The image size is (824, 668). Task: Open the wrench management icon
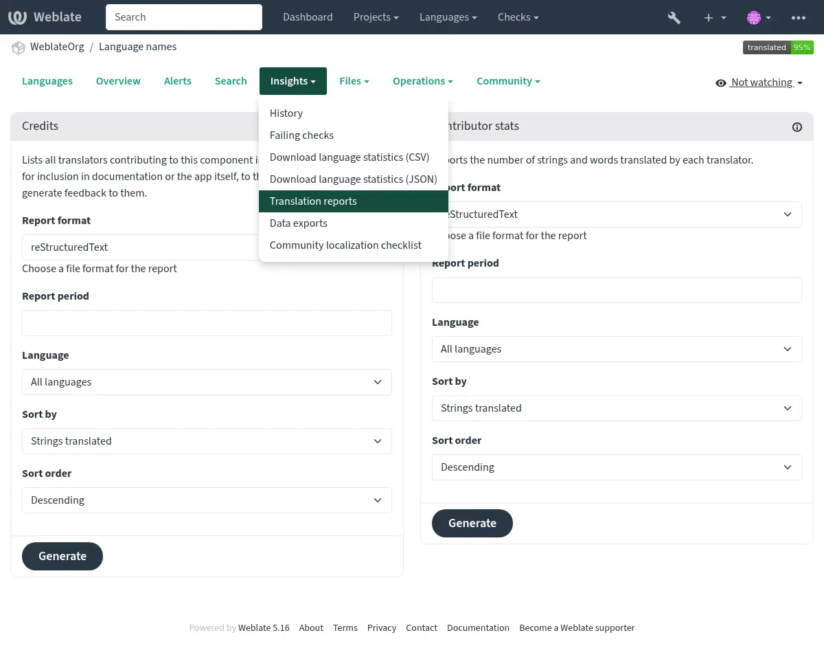tap(674, 17)
